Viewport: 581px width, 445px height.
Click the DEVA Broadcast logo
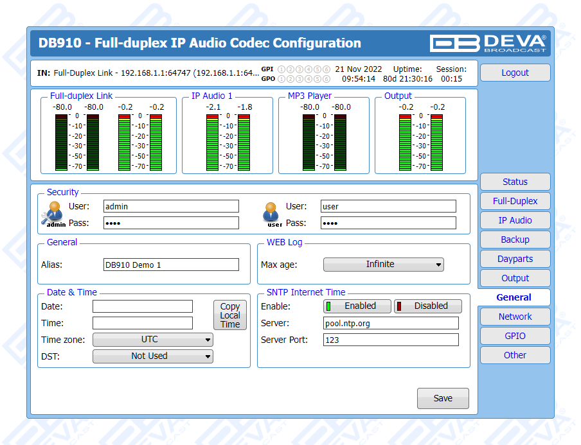(x=488, y=43)
